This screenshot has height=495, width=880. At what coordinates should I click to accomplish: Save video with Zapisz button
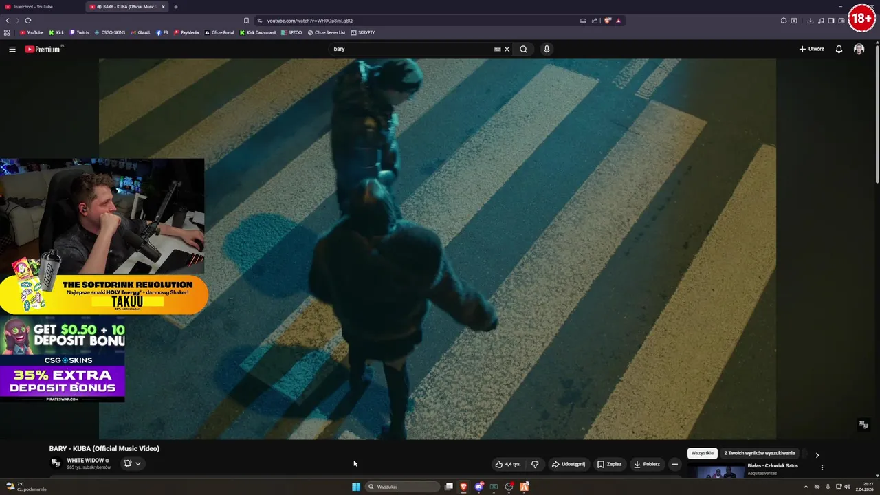tap(609, 464)
